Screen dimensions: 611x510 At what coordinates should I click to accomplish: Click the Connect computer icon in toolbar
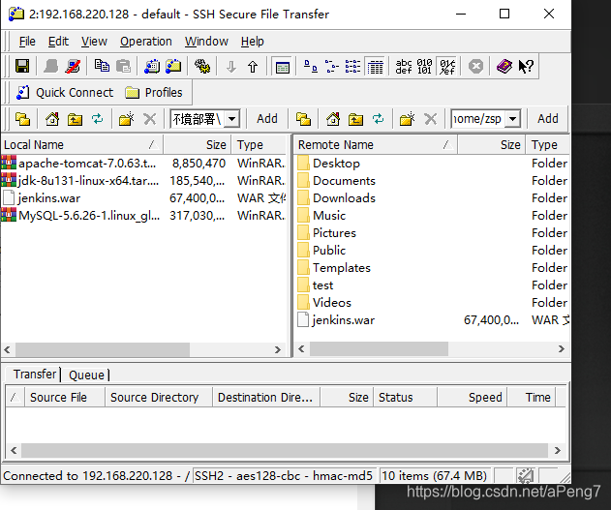[50, 66]
